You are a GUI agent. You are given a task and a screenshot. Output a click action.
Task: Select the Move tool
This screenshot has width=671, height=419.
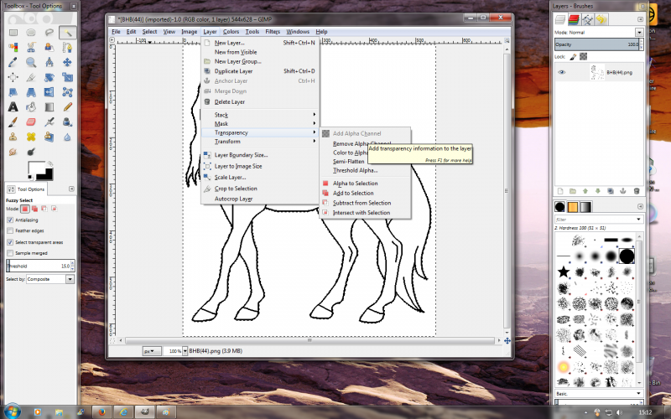67,62
